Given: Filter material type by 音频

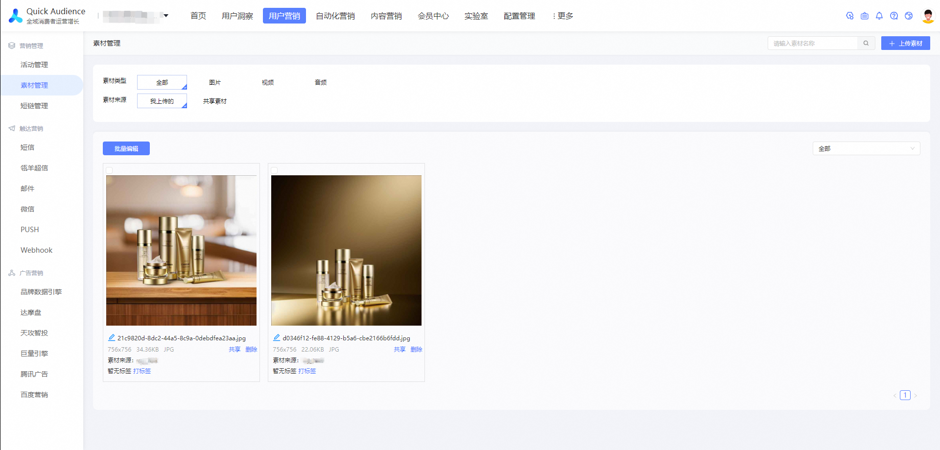Looking at the screenshot, I should tap(321, 82).
